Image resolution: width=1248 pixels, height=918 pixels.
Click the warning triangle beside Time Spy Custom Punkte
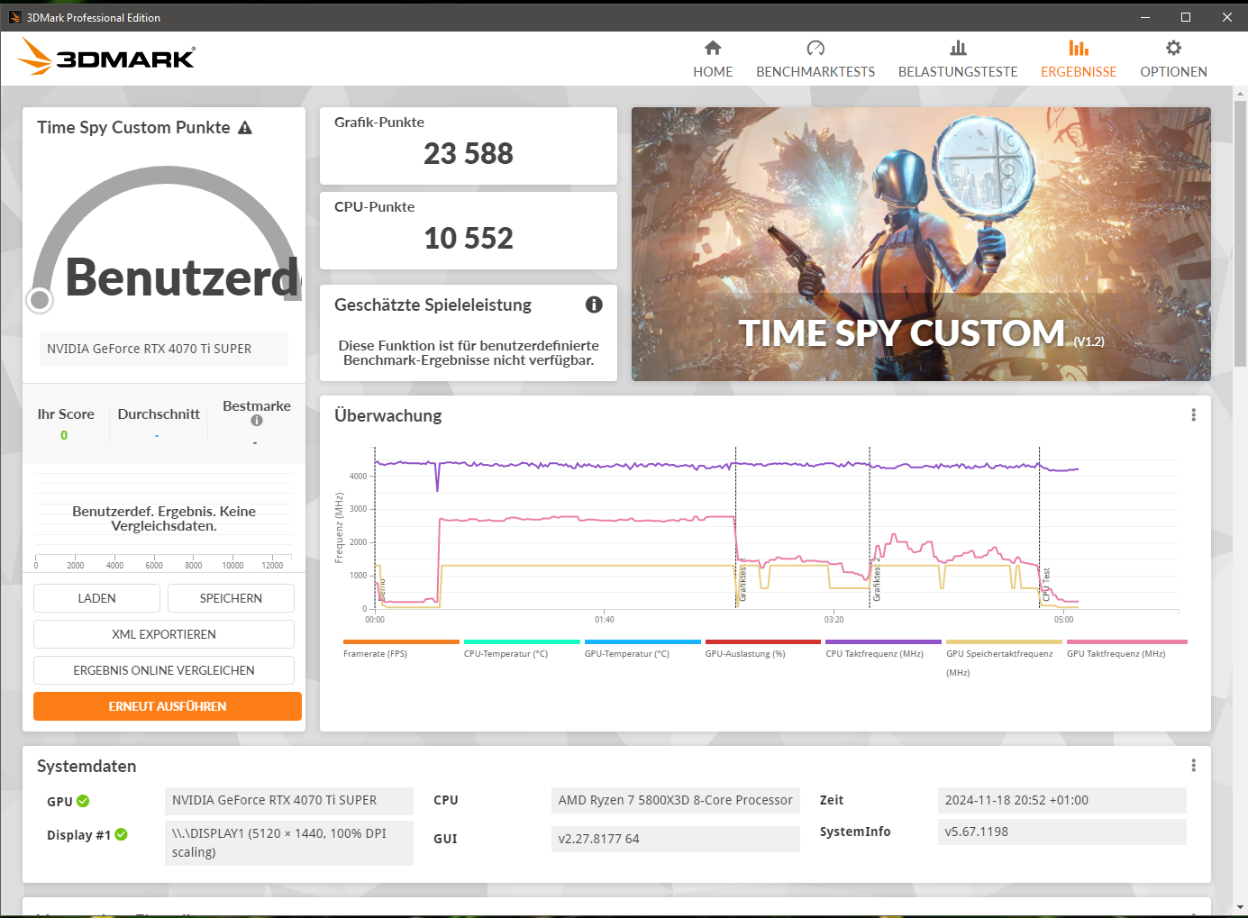(x=245, y=128)
